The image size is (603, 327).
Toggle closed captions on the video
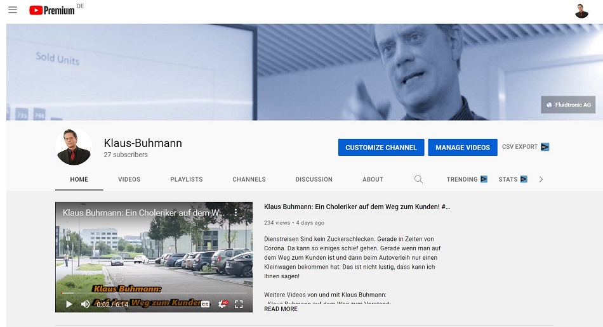point(206,304)
